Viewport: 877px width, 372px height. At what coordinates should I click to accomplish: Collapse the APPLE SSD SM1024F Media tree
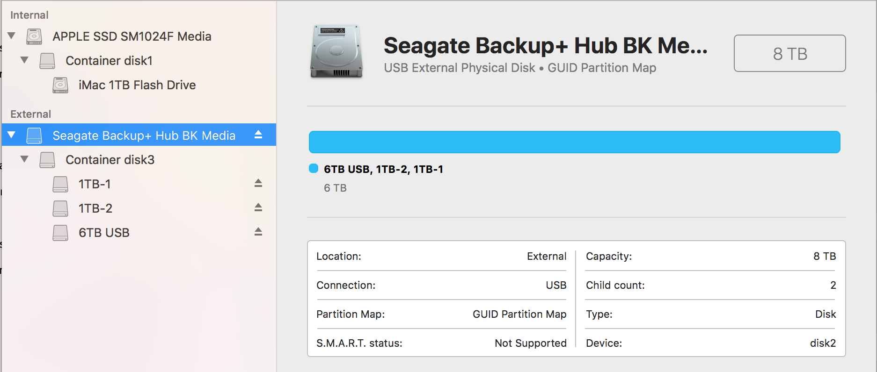click(12, 36)
